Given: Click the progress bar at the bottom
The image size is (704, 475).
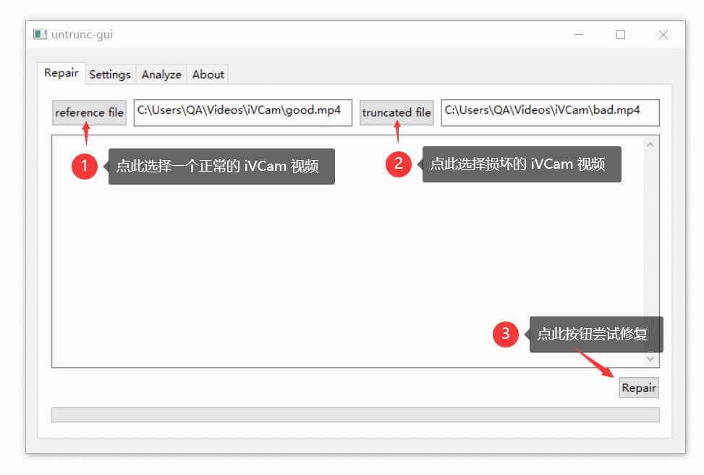Looking at the screenshot, I should click(355, 415).
